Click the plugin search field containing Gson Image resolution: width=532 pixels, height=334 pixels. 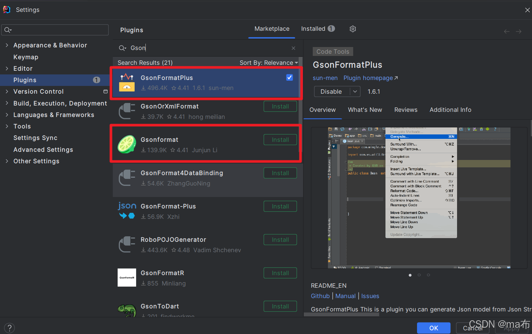[x=208, y=48]
